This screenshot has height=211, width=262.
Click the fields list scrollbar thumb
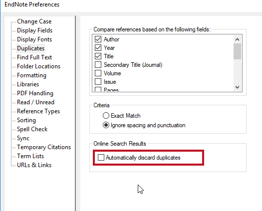[237, 51]
